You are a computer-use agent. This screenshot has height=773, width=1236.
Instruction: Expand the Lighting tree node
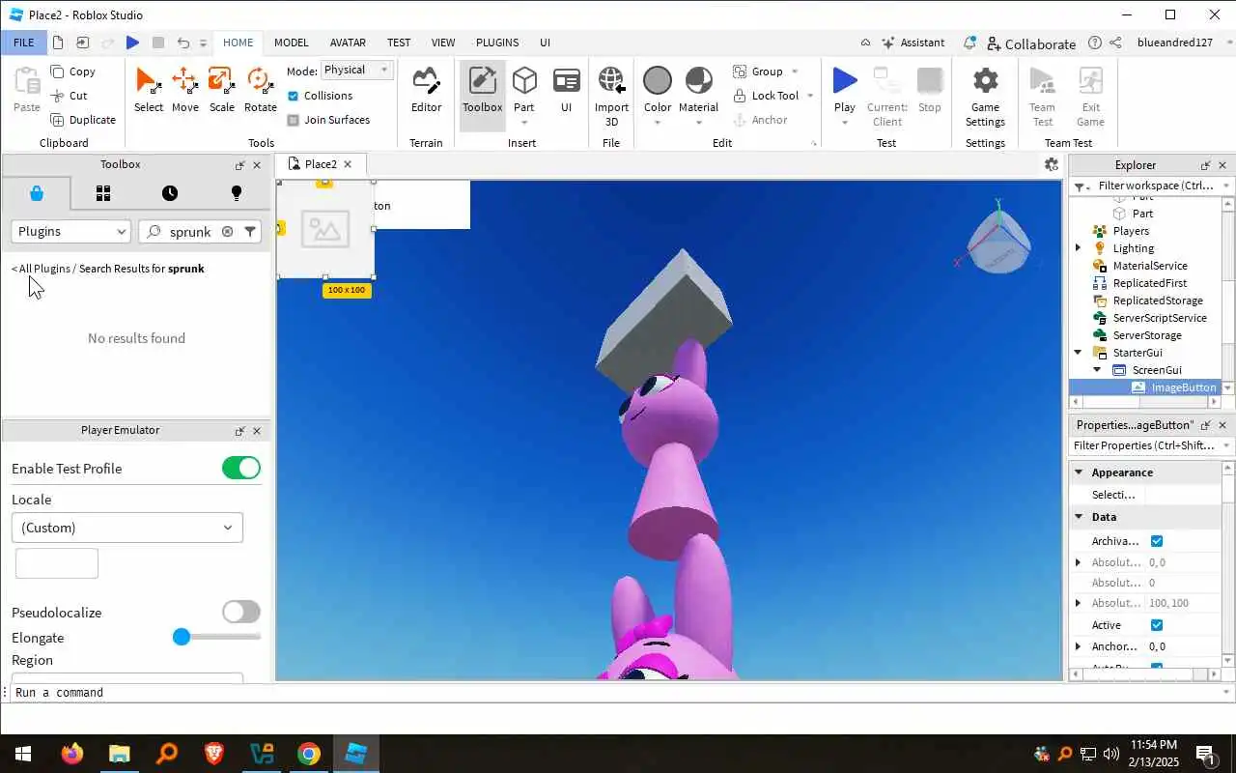[x=1079, y=248]
